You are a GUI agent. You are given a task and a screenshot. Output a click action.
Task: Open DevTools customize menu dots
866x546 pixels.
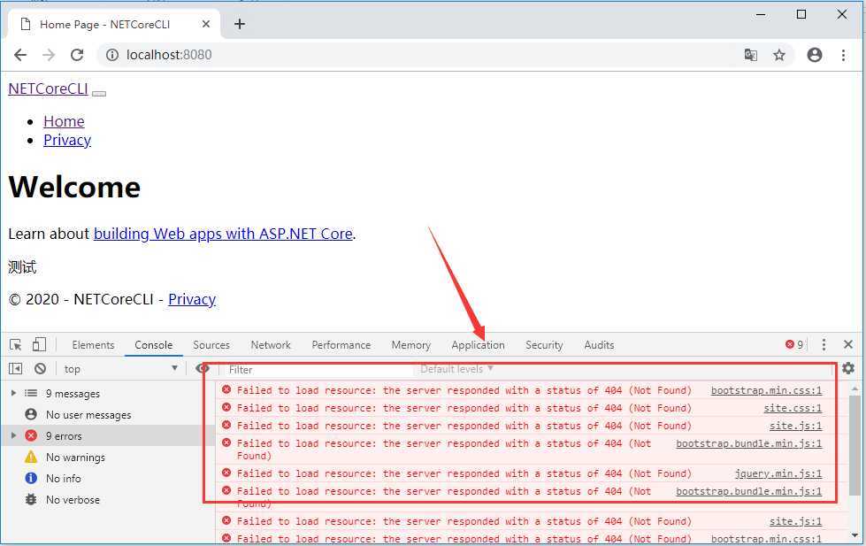824,345
